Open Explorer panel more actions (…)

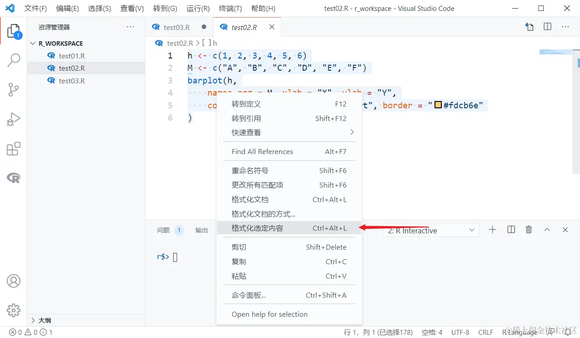[x=130, y=27]
